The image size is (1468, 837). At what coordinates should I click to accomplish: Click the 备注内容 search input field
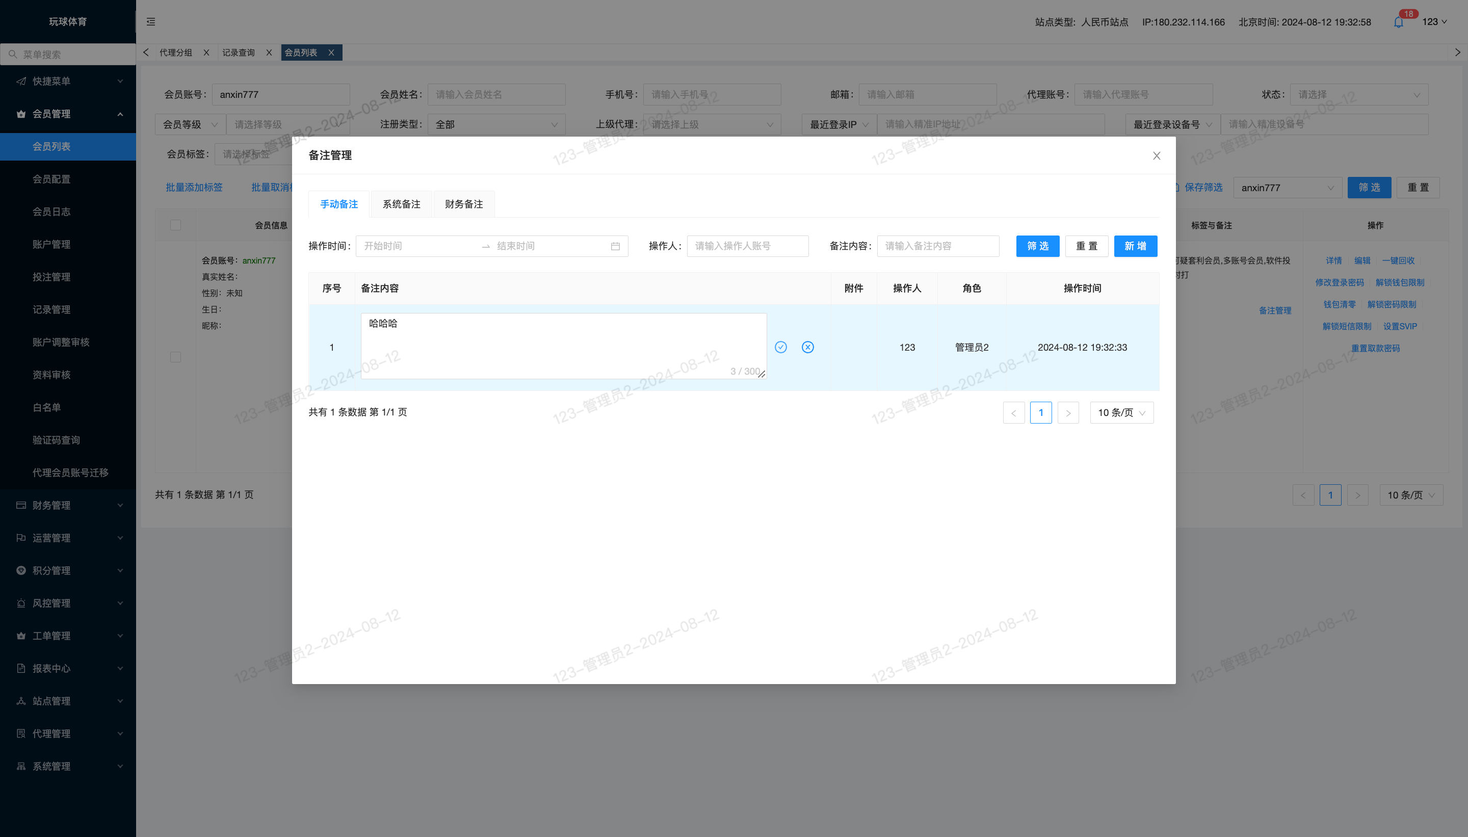937,246
